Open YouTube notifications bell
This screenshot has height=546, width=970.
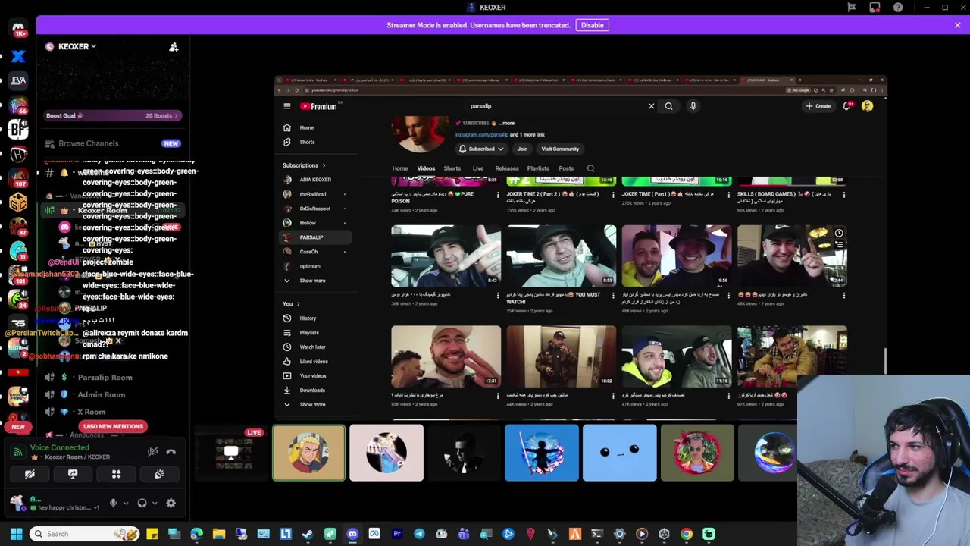pyautogui.click(x=846, y=106)
